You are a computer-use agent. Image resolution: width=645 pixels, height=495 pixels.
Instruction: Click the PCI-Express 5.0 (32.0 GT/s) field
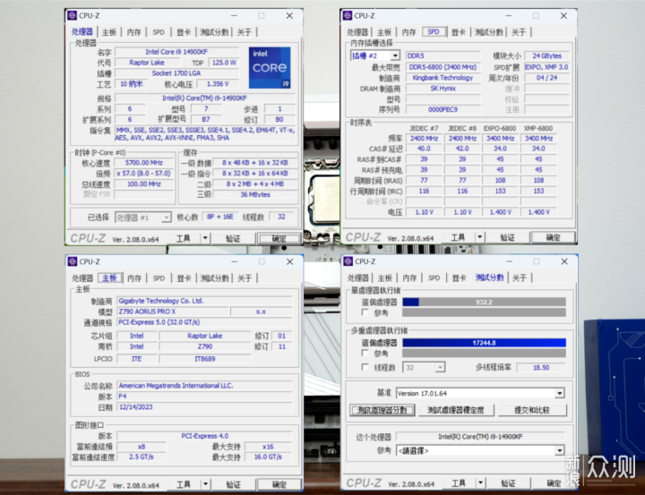click(x=204, y=322)
